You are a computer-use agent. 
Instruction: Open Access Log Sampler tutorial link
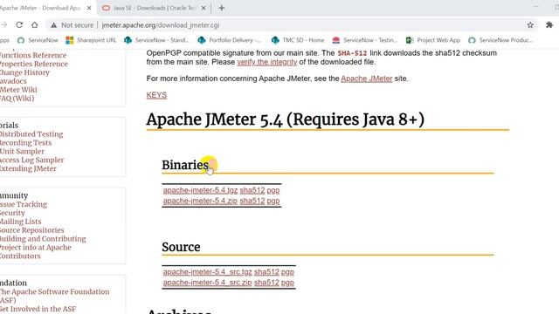31,160
